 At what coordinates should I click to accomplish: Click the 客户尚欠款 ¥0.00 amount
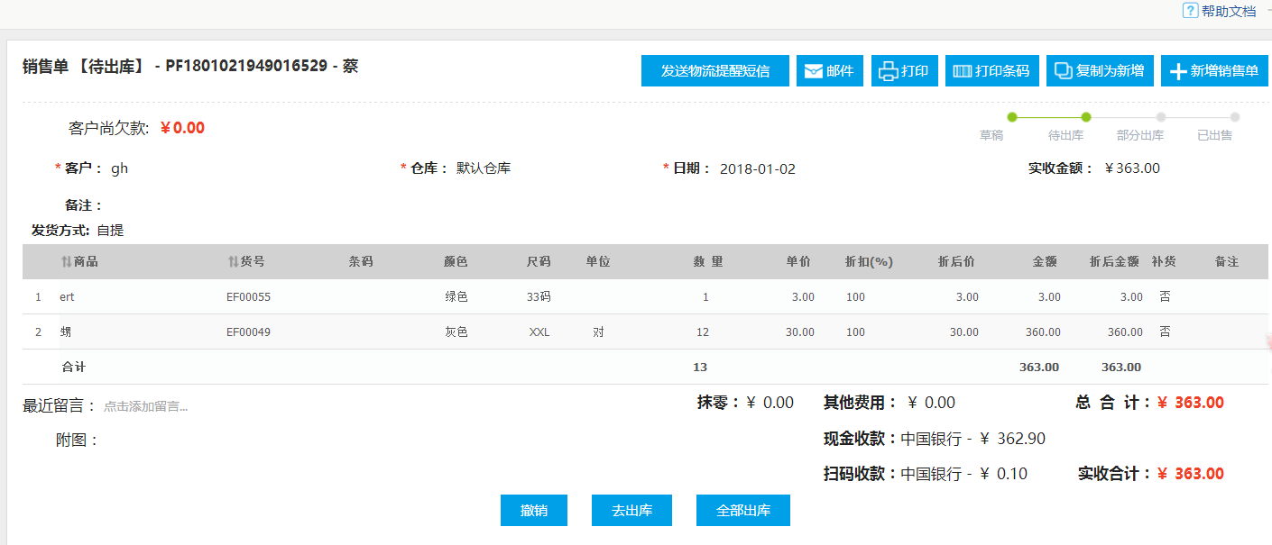(182, 128)
